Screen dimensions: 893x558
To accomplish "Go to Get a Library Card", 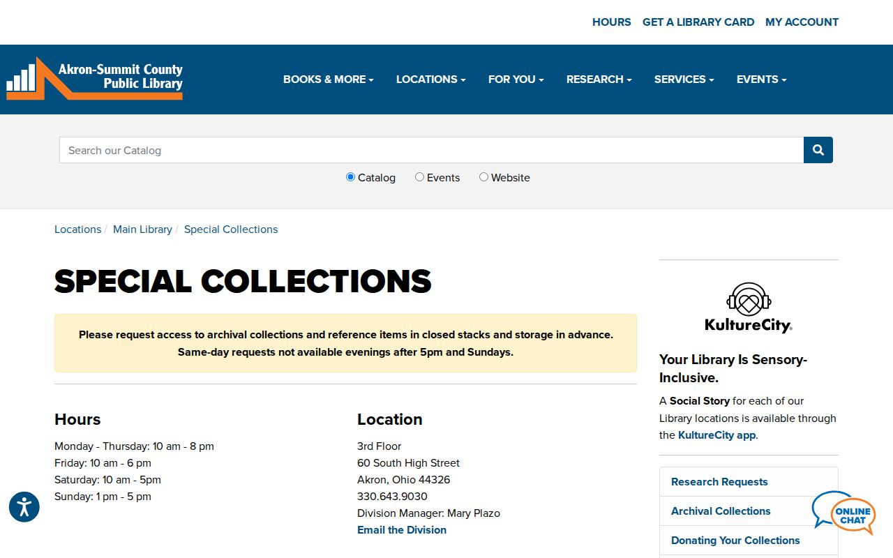I will 698,22.
